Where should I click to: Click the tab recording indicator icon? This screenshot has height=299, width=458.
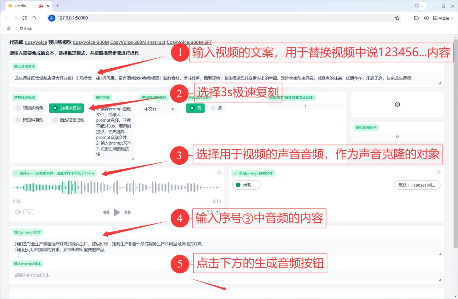pyautogui.click(x=40, y=6)
